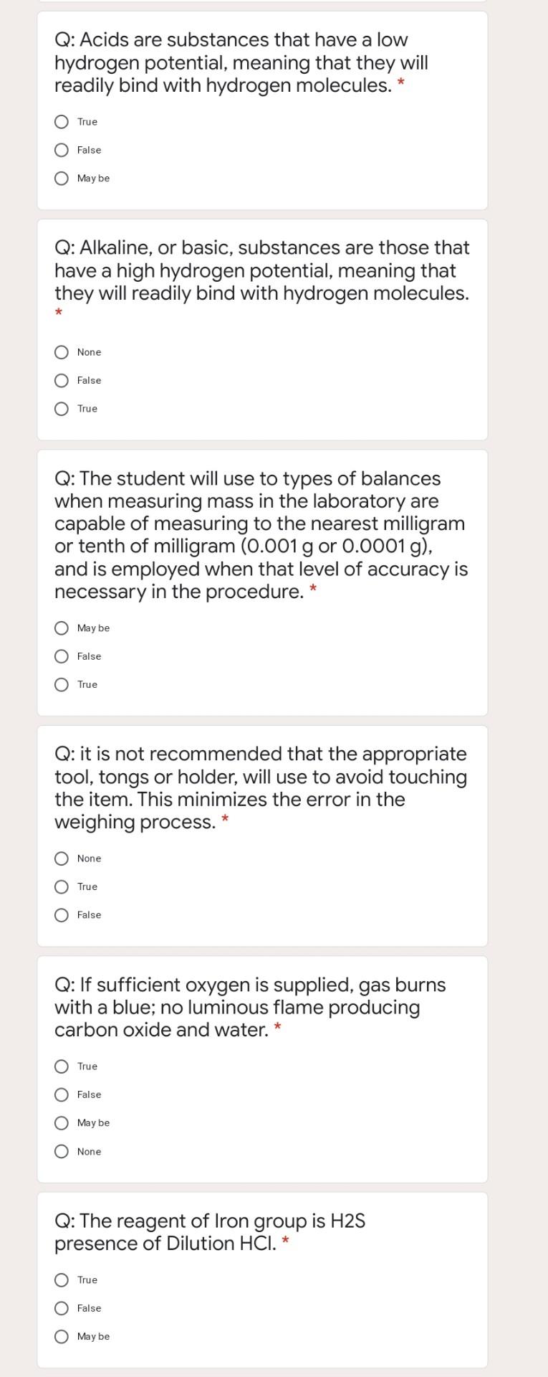Pick May be for the balances question
The image size is (548, 1377).
(62, 628)
